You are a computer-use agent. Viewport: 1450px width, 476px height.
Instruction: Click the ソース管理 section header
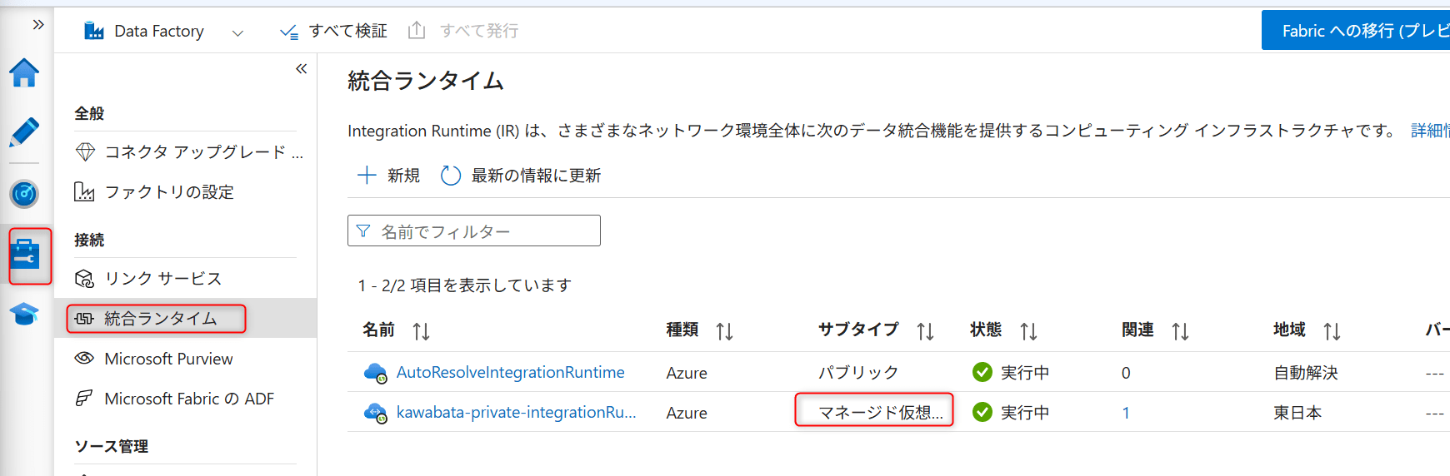(x=111, y=447)
